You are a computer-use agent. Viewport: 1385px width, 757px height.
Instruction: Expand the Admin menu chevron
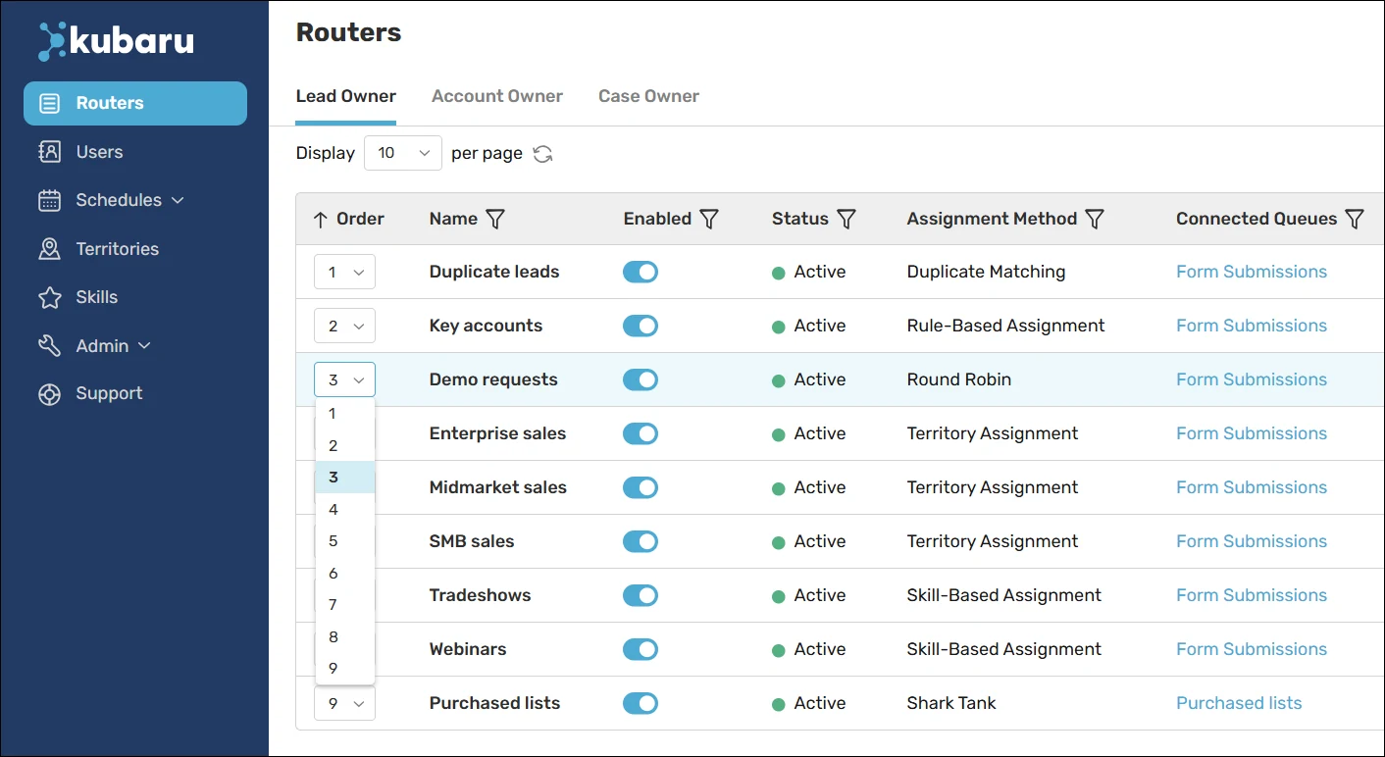point(145,346)
